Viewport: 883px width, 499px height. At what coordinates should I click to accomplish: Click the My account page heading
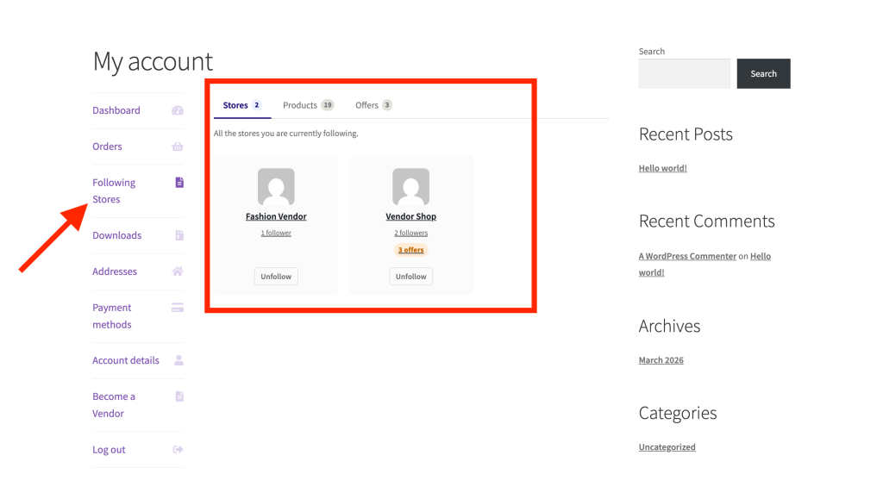pyautogui.click(x=153, y=61)
